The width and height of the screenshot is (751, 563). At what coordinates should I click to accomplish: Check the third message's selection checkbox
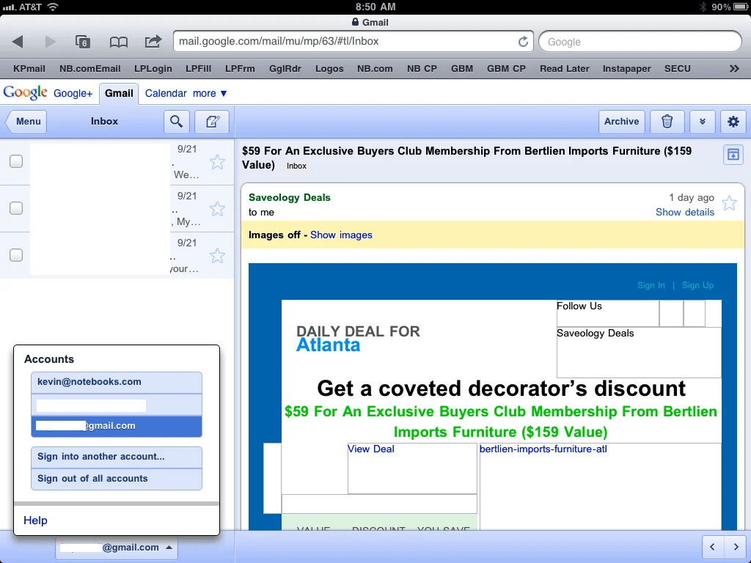tap(15, 255)
